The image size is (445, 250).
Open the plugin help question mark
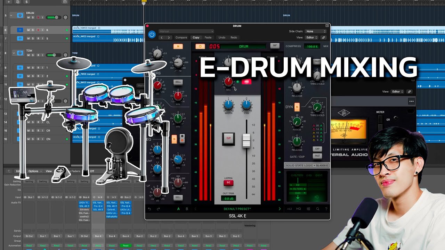[x=326, y=209]
